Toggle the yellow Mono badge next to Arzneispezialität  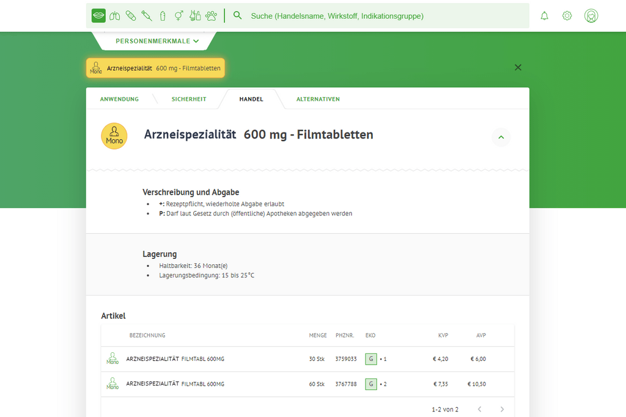pos(96,68)
